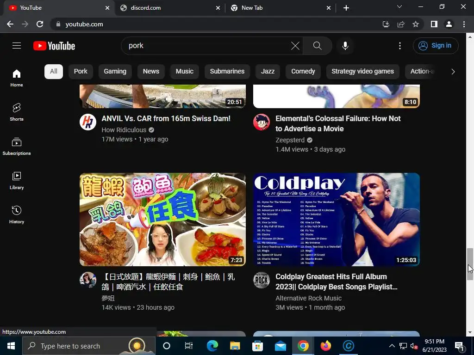Open the Alternative Rock Music channel avatar
Screen dimensions: 474x355
262,280
